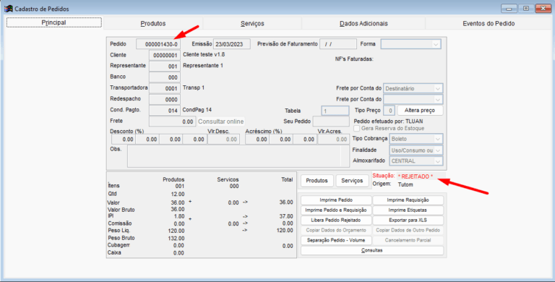Screen dimensions: 555x282
Task: Click Imprime Etiquetas button
Action: click(408, 210)
